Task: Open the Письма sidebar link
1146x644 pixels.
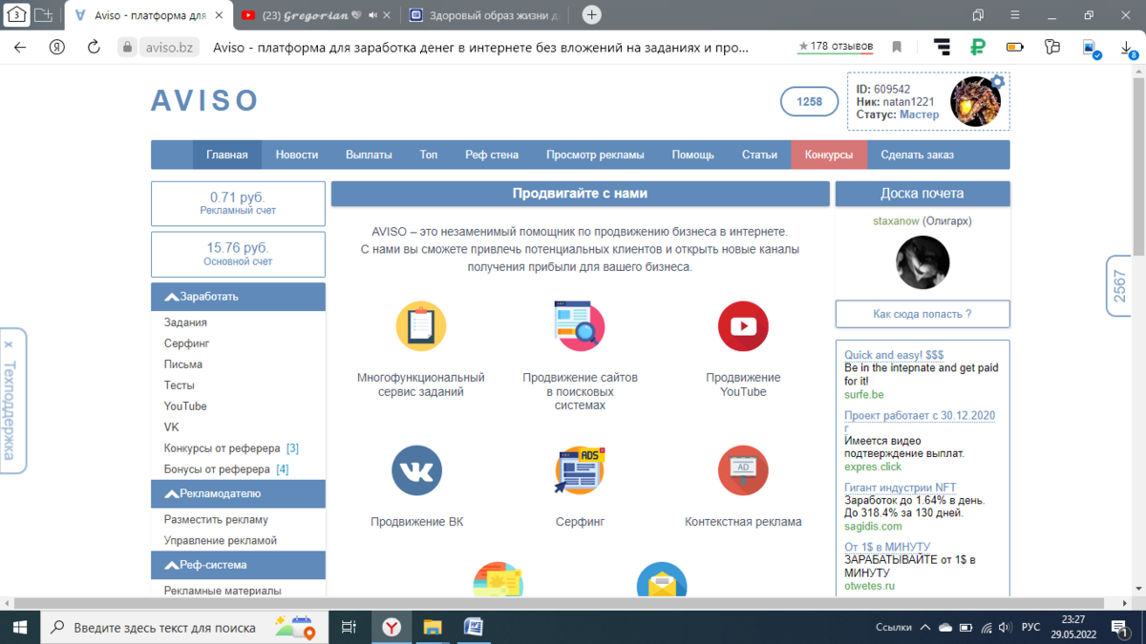Action: point(182,364)
